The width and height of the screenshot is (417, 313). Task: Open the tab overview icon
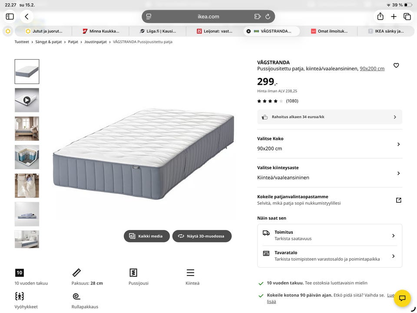(407, 17)
